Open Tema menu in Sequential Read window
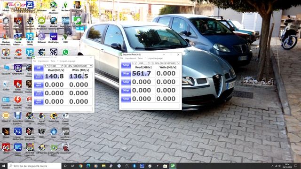 (x=140, y=58)
